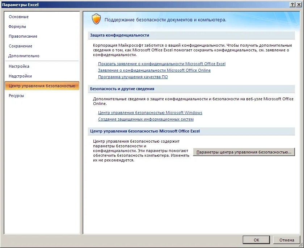The height and width of the screenshot is (248, 304).
Task: Click Параметры центра управления безопасностью button
Action: 244,152
